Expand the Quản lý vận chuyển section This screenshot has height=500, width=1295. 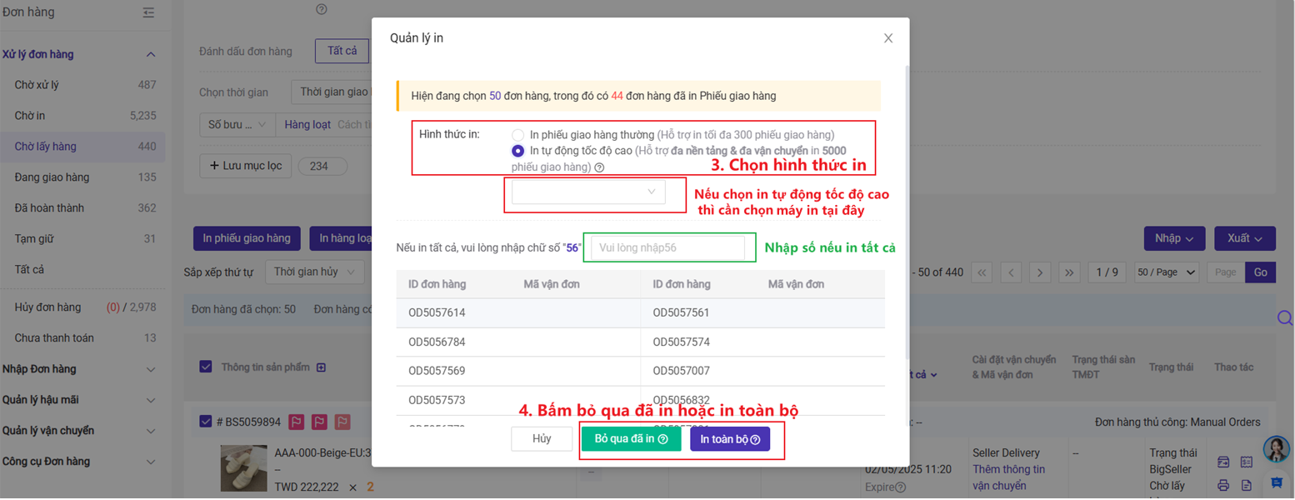click(x=151, y=431)
